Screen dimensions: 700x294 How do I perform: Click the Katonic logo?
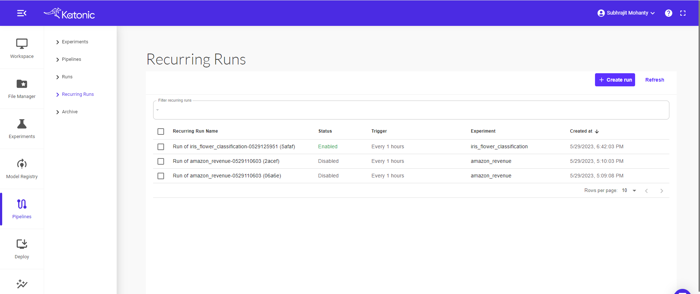click(69, 13)
